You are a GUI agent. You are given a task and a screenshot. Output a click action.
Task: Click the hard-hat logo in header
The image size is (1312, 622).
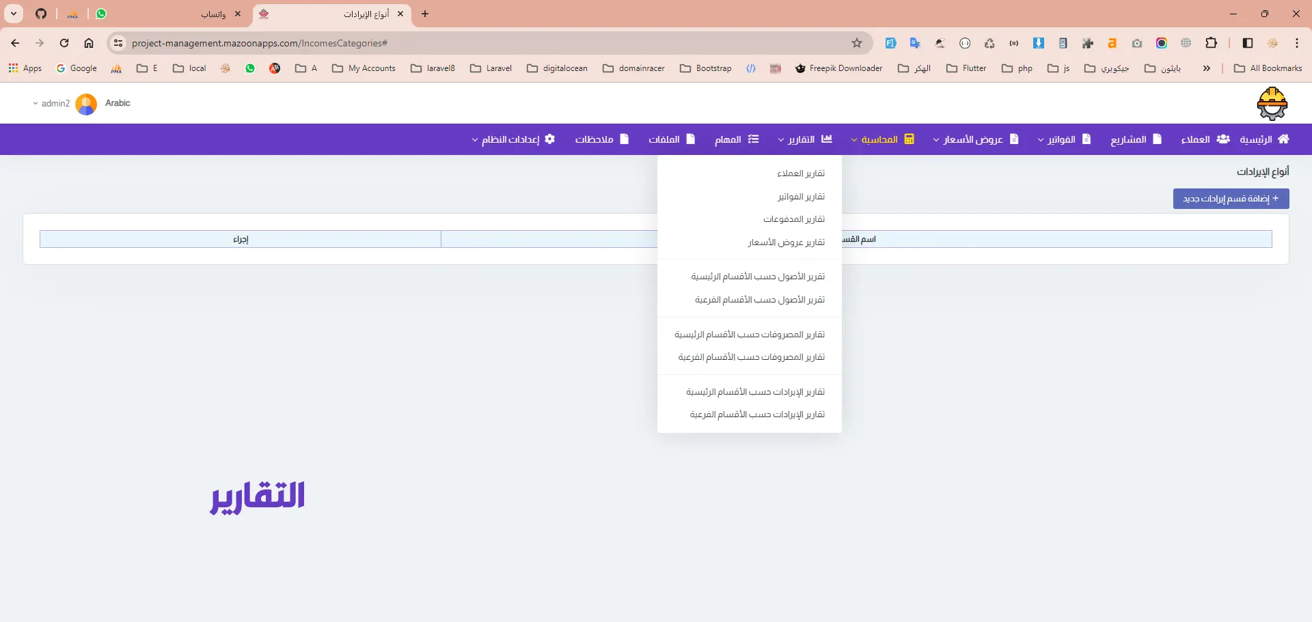click(1272, 104)
